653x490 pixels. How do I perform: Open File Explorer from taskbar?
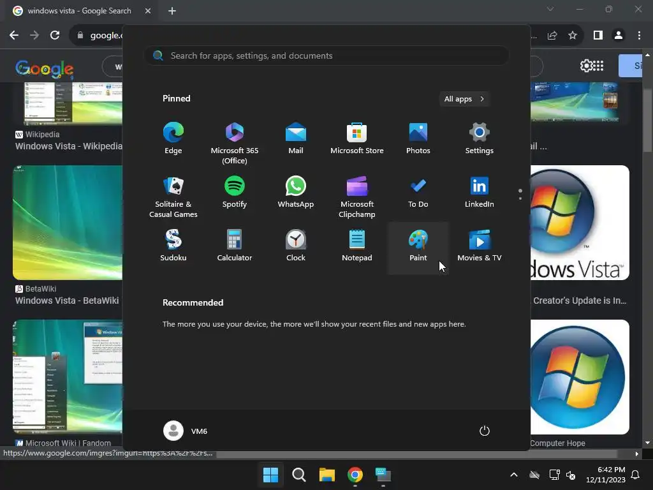point(327,475)
